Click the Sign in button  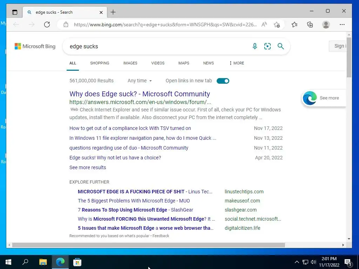coord(338,46)
